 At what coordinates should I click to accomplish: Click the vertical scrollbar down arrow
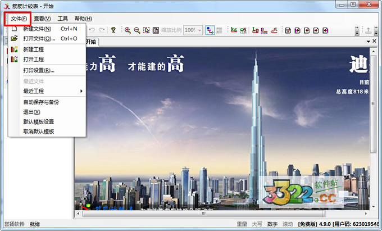373,207
